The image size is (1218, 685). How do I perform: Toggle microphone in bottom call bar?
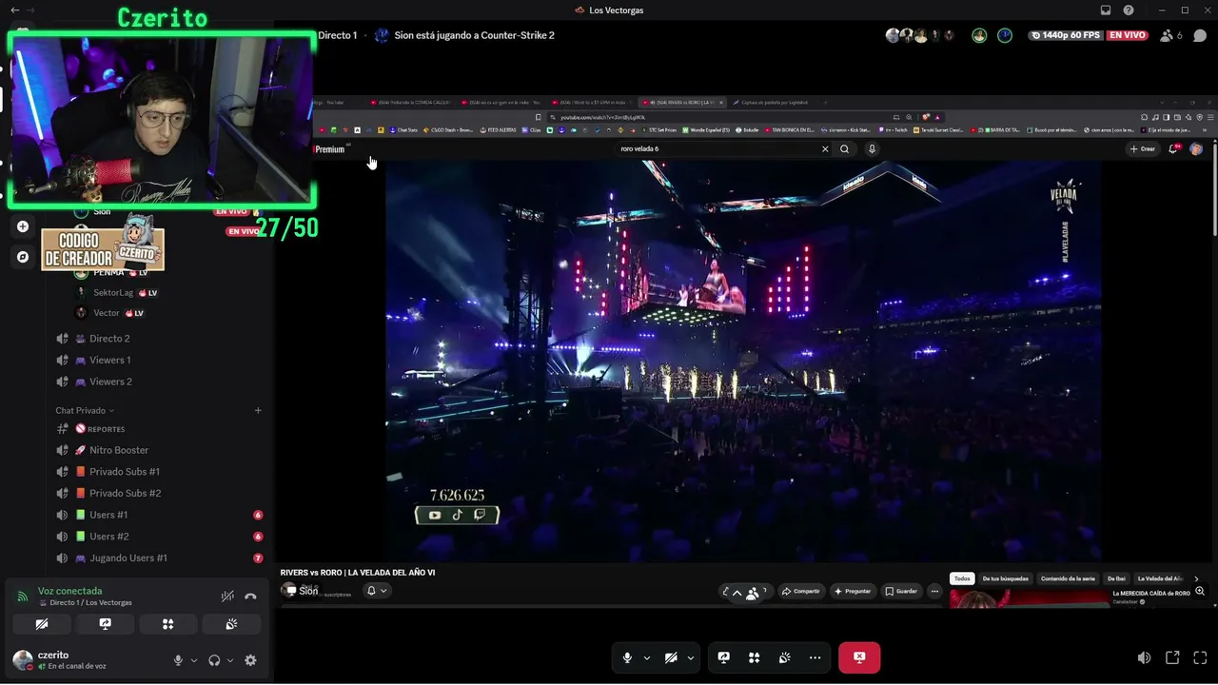click(626, 657)
